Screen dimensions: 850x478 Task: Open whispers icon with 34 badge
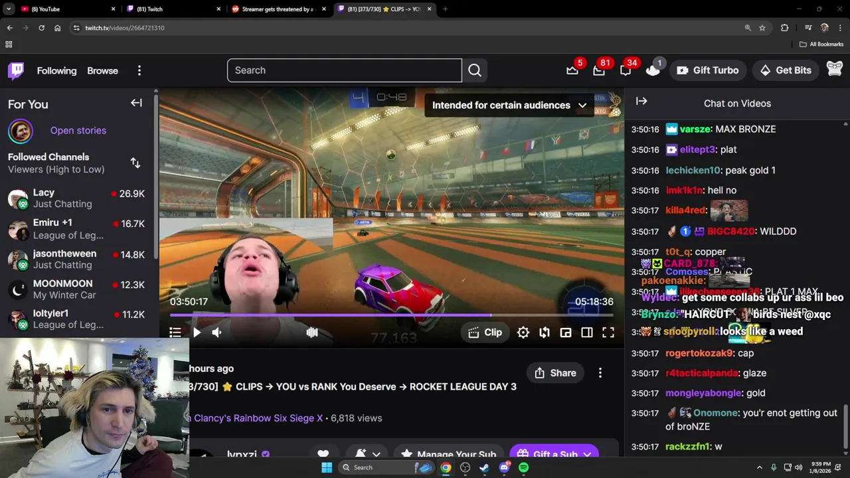[626, 70]
